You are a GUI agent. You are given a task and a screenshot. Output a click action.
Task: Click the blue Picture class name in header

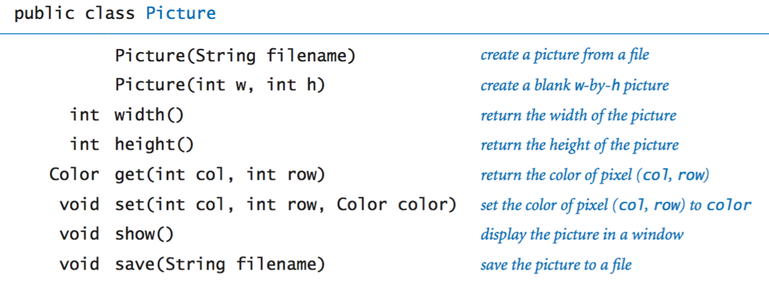coord(180,14)
